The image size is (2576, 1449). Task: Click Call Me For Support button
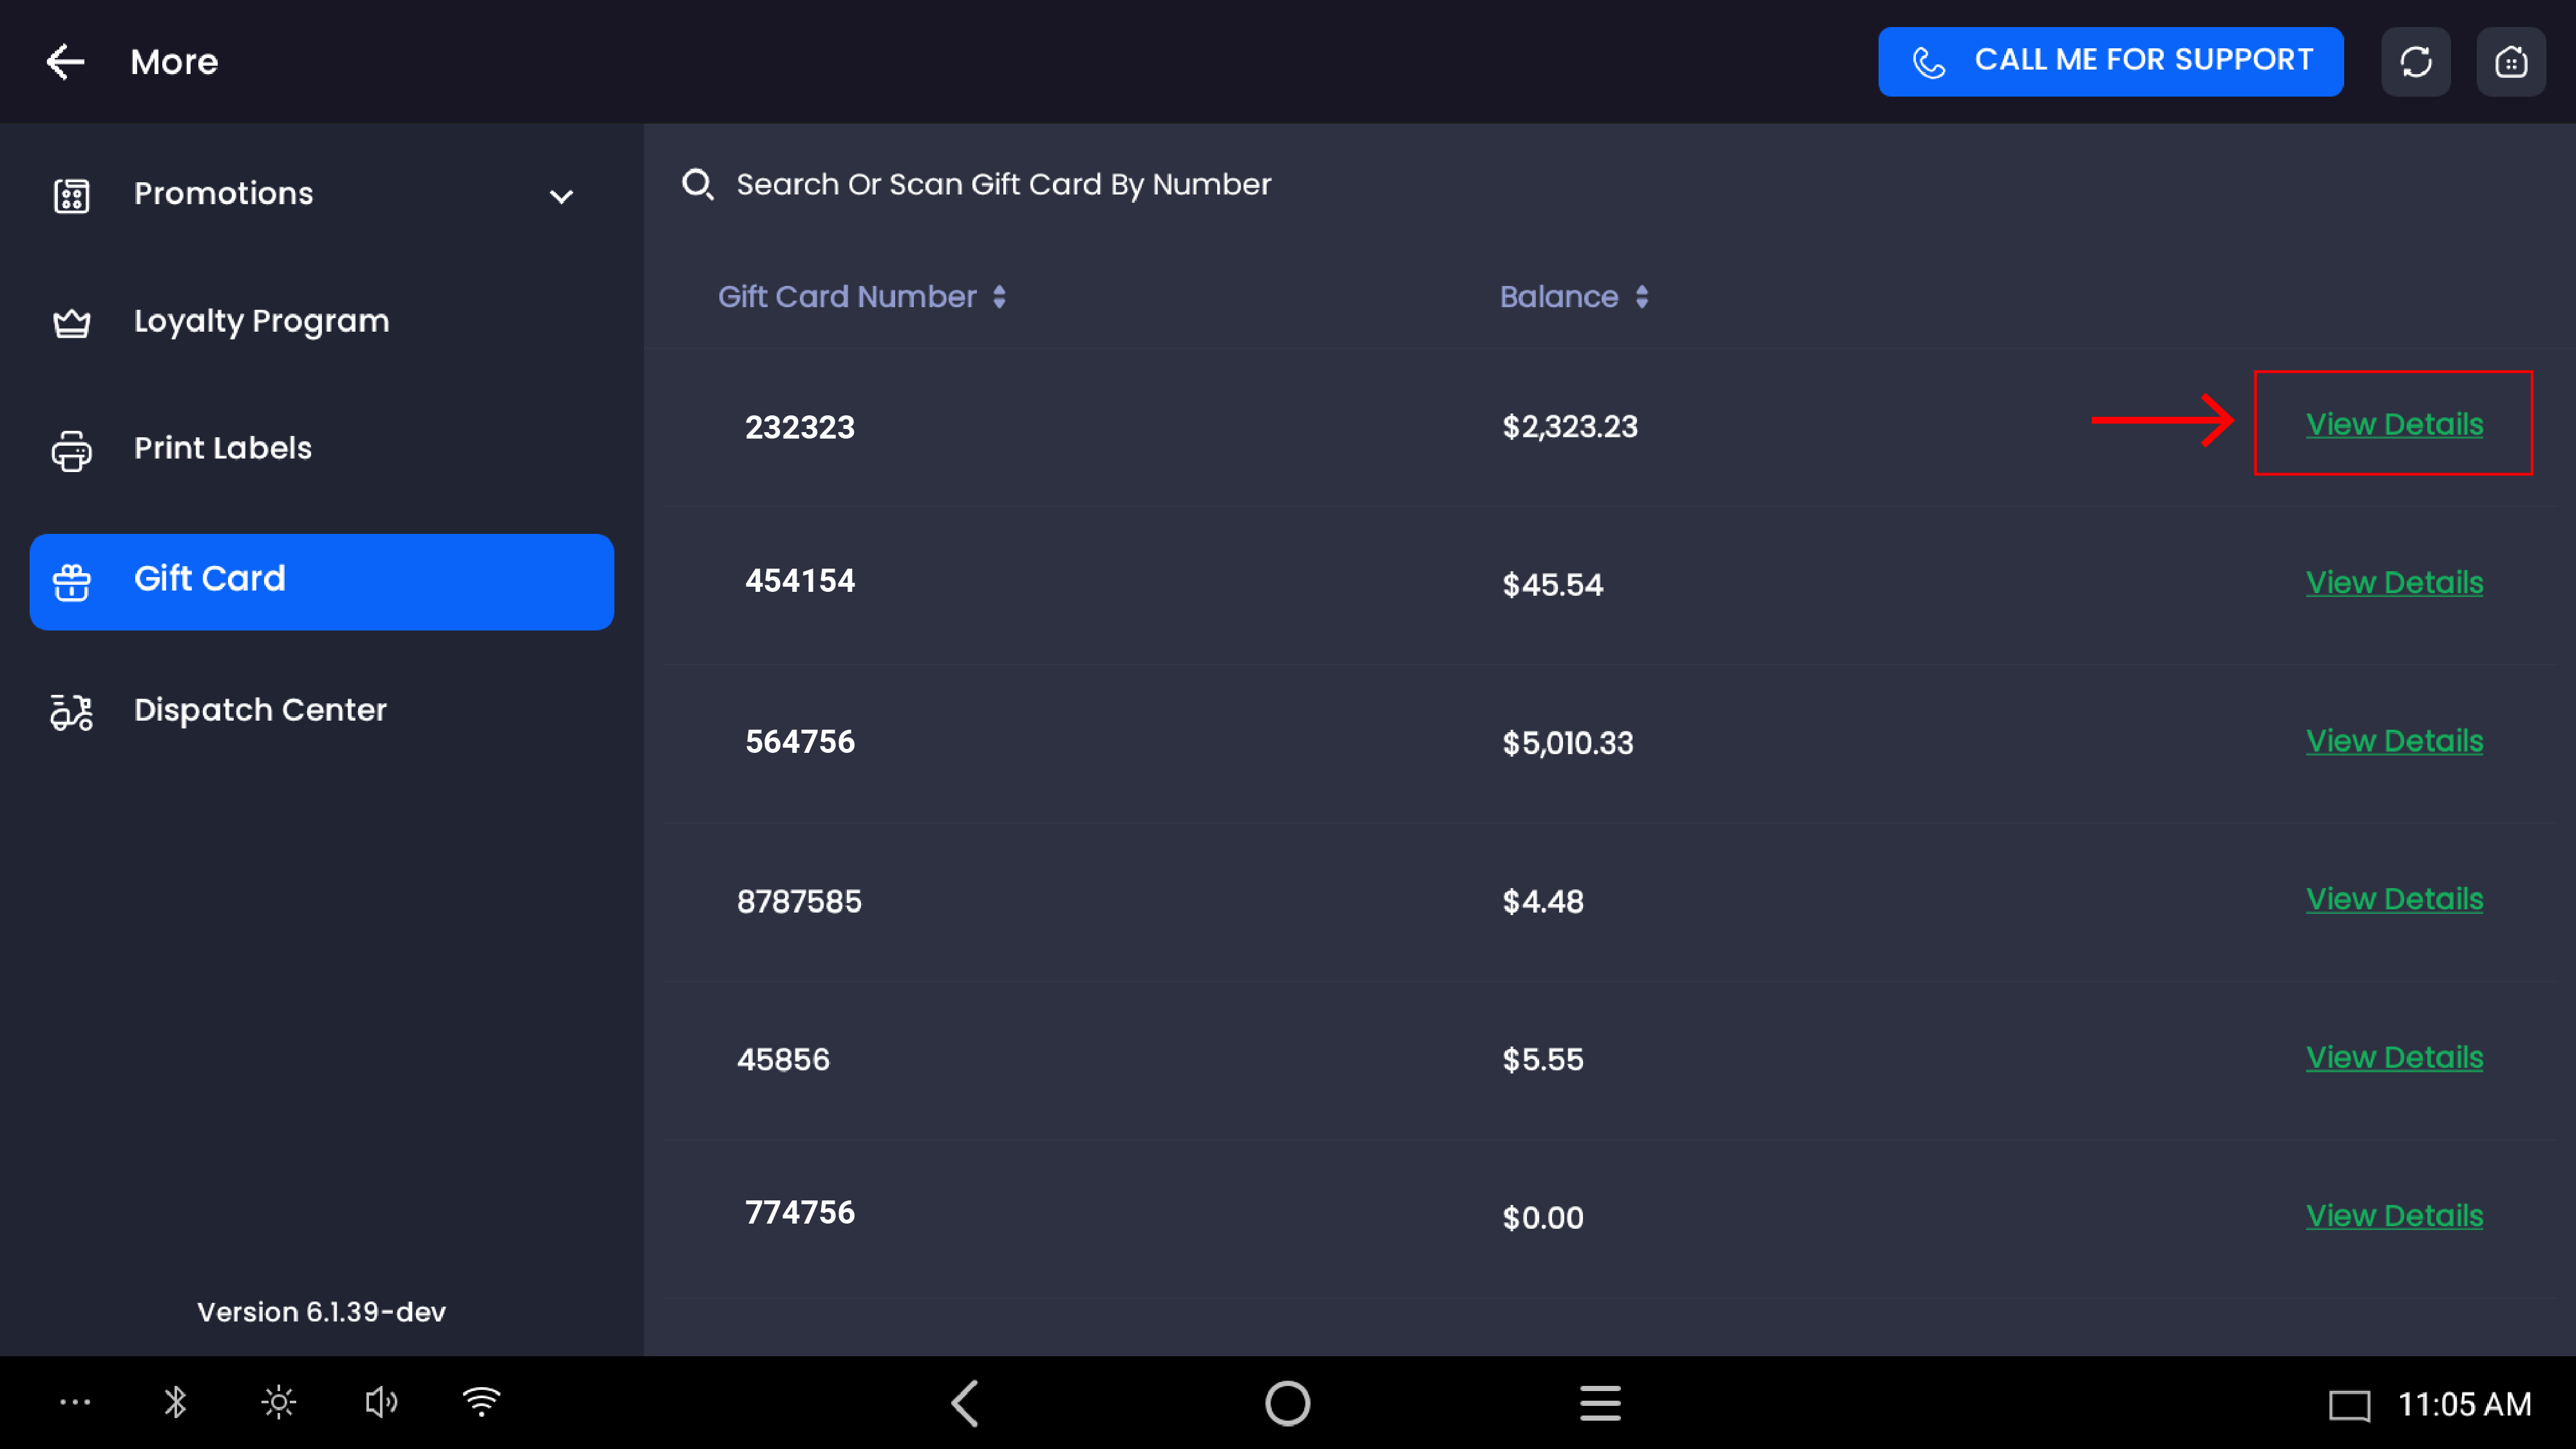pyautogui.click(x=2110, y=62)
